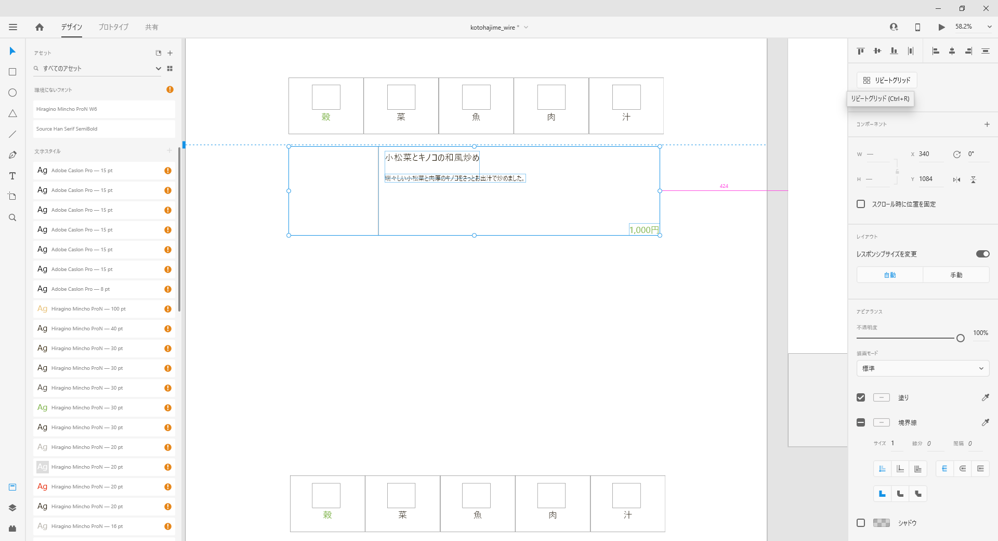The image size is (998, 541).
Task: Click the Repeat Grid button
Action: click(x=887, y=80)
